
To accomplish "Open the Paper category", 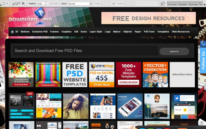I will pyautogui.click(x=138, y=32).
